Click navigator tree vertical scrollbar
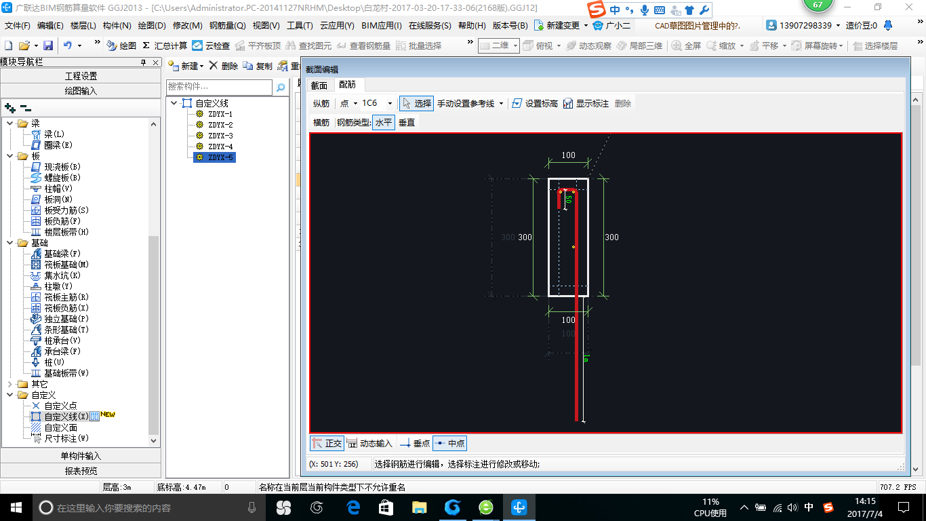Viewport: 926px width, 521px height. click(154, 336)
